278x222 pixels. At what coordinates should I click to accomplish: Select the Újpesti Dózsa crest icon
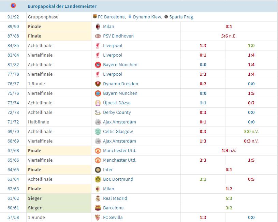(x=98, y=103)
